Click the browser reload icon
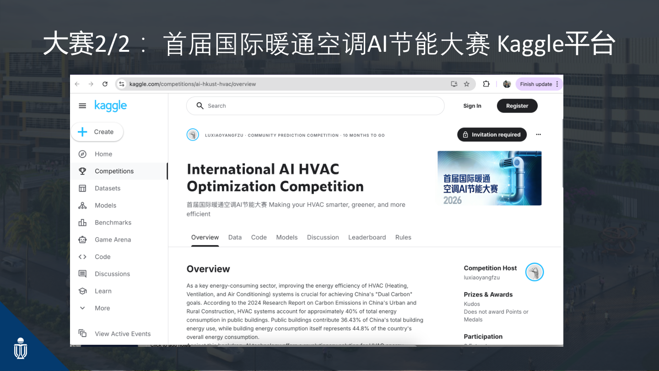Screen dimensions: 659x371 [105, 84]
